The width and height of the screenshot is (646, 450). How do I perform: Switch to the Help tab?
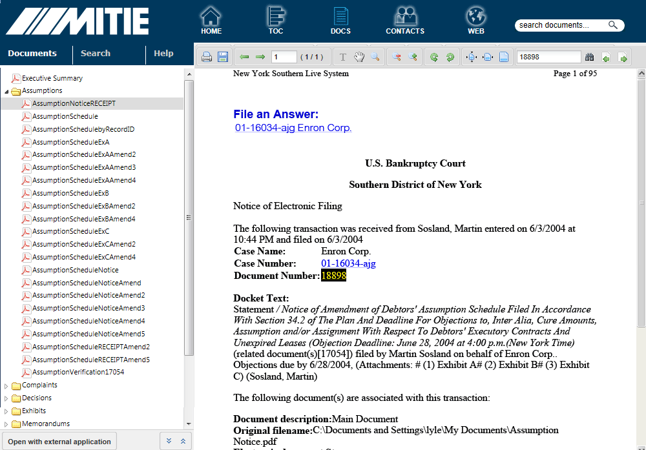tap(163, 54)
